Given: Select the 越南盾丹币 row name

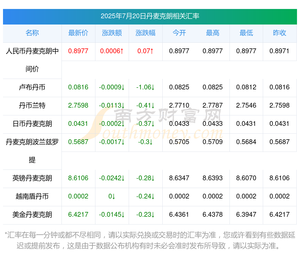Looking at the screenshot, I should click(x=32, y=196).
